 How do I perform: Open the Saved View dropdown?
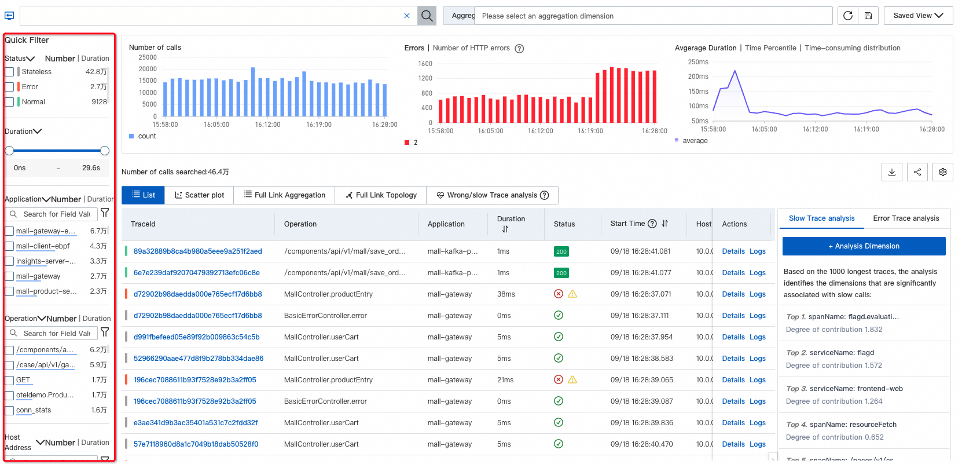point(918,16)
